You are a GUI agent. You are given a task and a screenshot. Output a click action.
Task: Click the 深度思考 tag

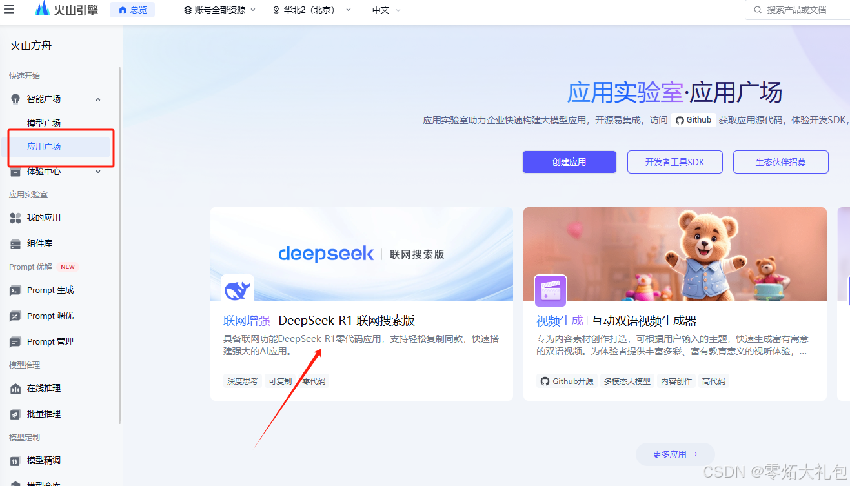pyautogui.click(x=243, y=381)
